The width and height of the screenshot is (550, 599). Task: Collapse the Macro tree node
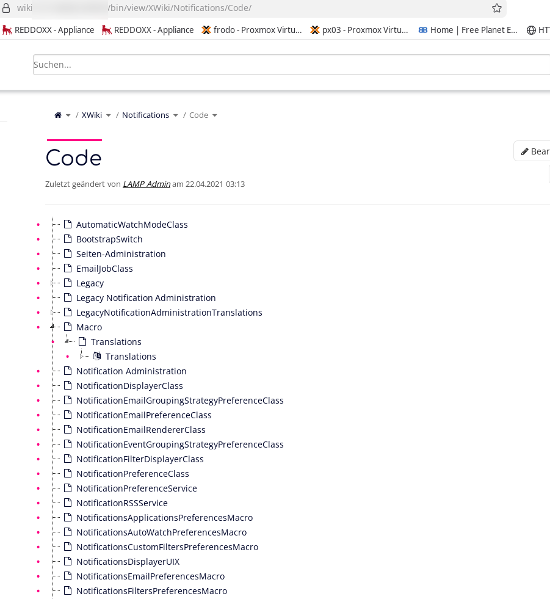click(x=53, y=327)
